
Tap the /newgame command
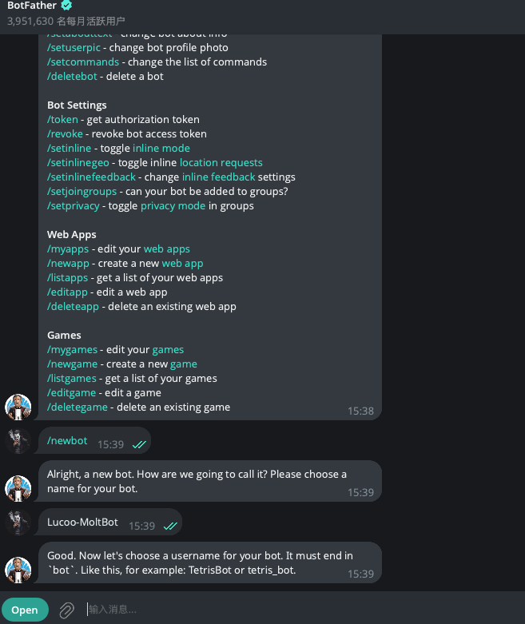72,364
